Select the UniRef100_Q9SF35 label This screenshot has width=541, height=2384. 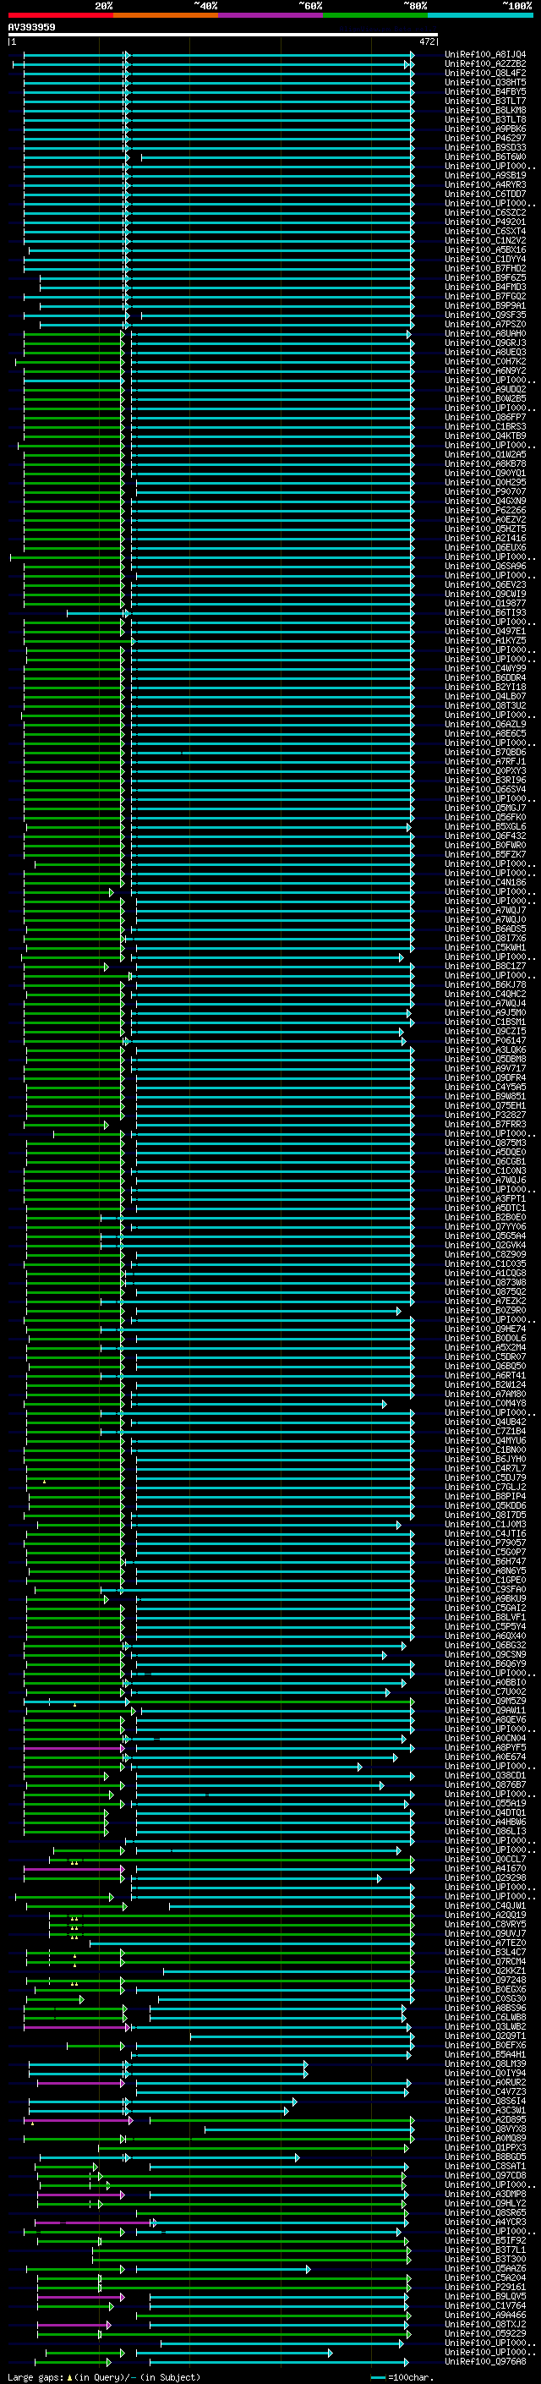coord(485,315)
